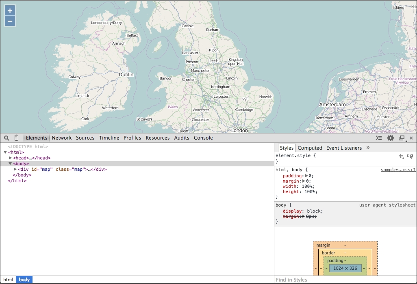Viewport: 417px width, 284px height.
Task: Expand the head element in the DOM tree
Action: tap(10, 158)
